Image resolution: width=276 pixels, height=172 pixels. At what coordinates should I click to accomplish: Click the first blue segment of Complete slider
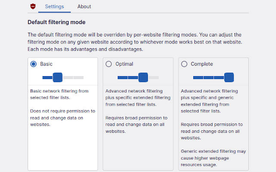click(198, 77)
